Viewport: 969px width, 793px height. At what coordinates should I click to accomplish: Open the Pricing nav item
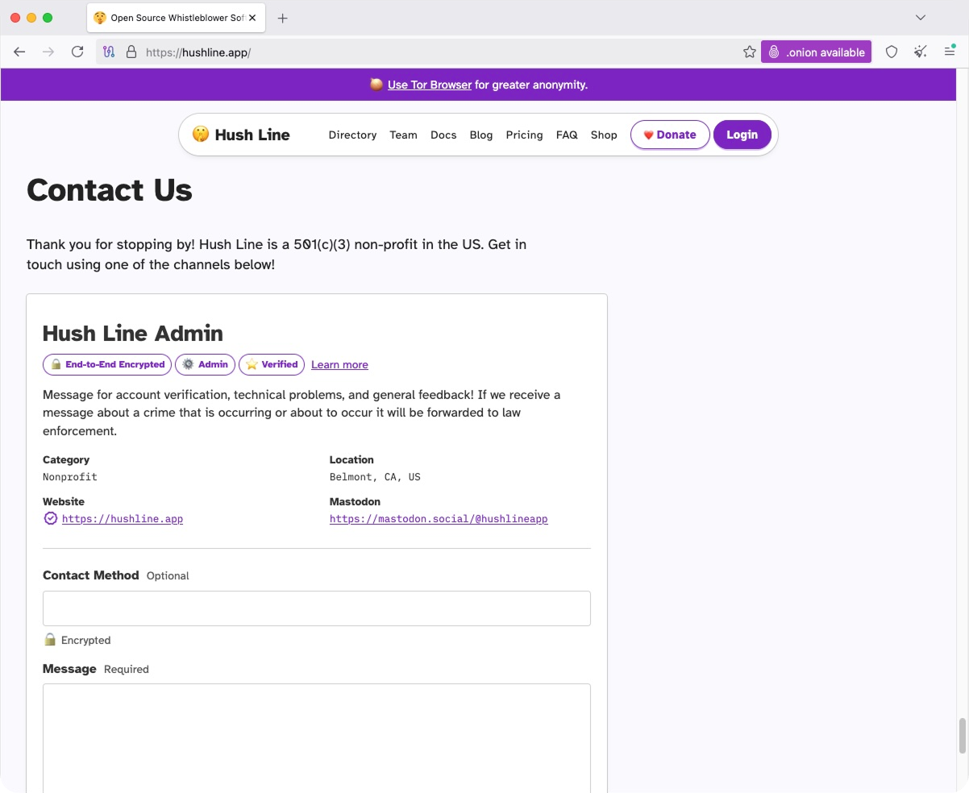(x=524, y=135)
